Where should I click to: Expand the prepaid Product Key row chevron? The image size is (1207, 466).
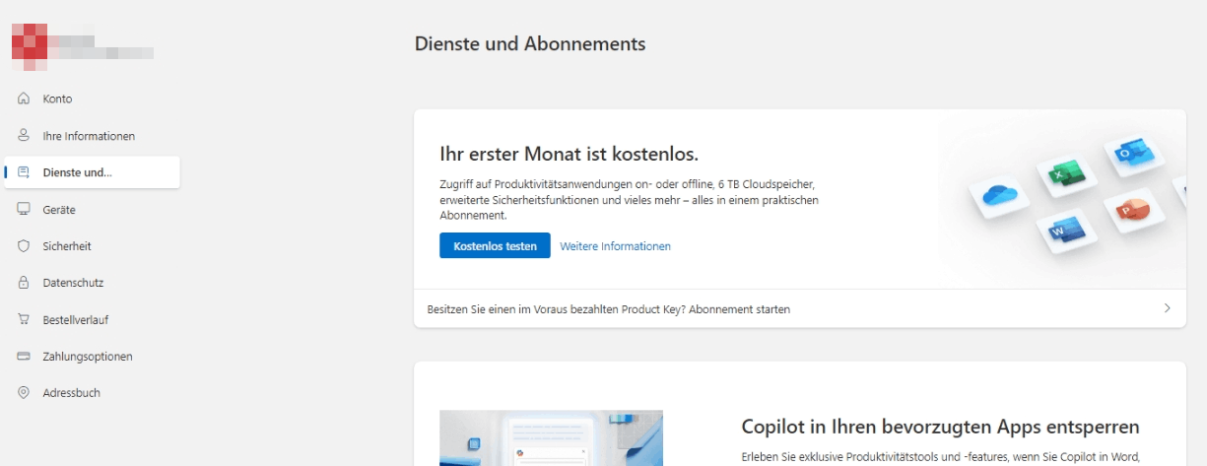(x=1168, y=308)
